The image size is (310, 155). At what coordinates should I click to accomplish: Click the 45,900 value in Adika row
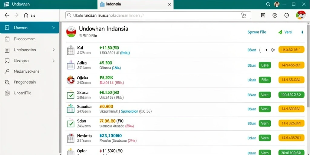[106, 63]
